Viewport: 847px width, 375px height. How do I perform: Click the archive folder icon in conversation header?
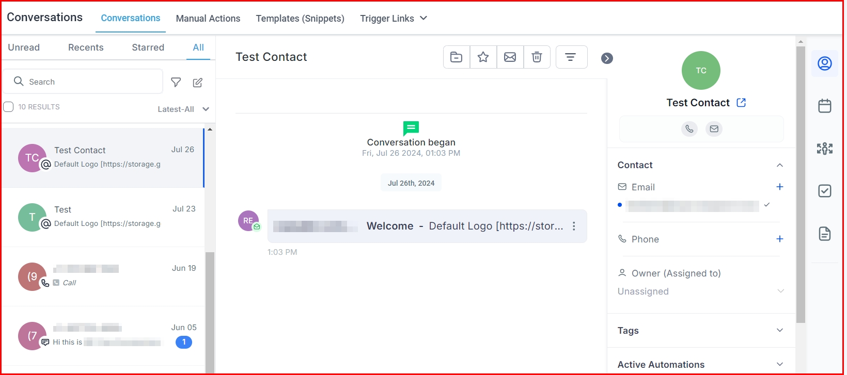457,57
